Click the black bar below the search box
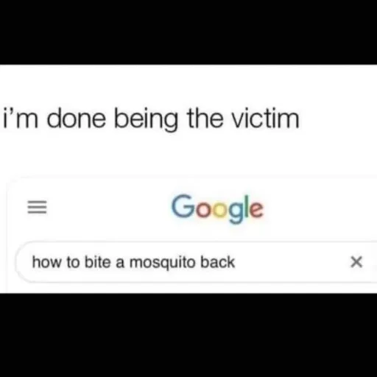 click(188, 335)
